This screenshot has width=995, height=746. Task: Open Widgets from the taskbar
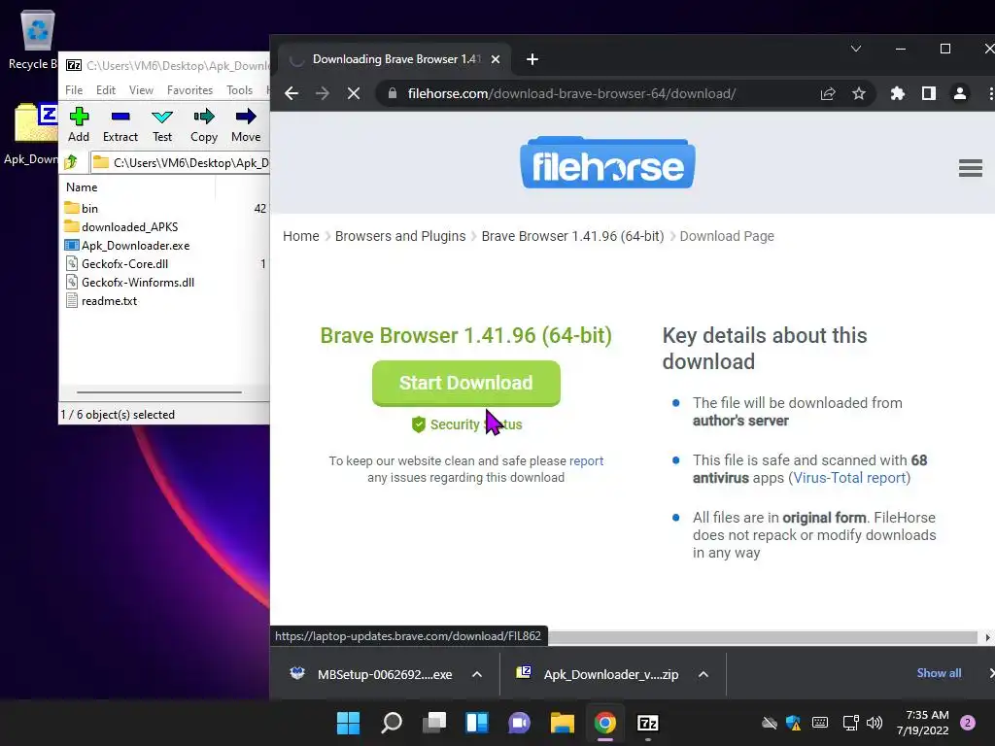pyautogui.click(x=476, y=723)
